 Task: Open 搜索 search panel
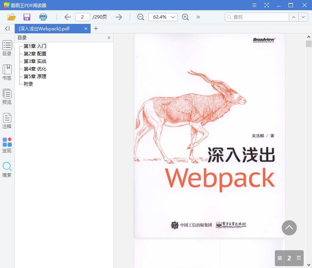7,169
